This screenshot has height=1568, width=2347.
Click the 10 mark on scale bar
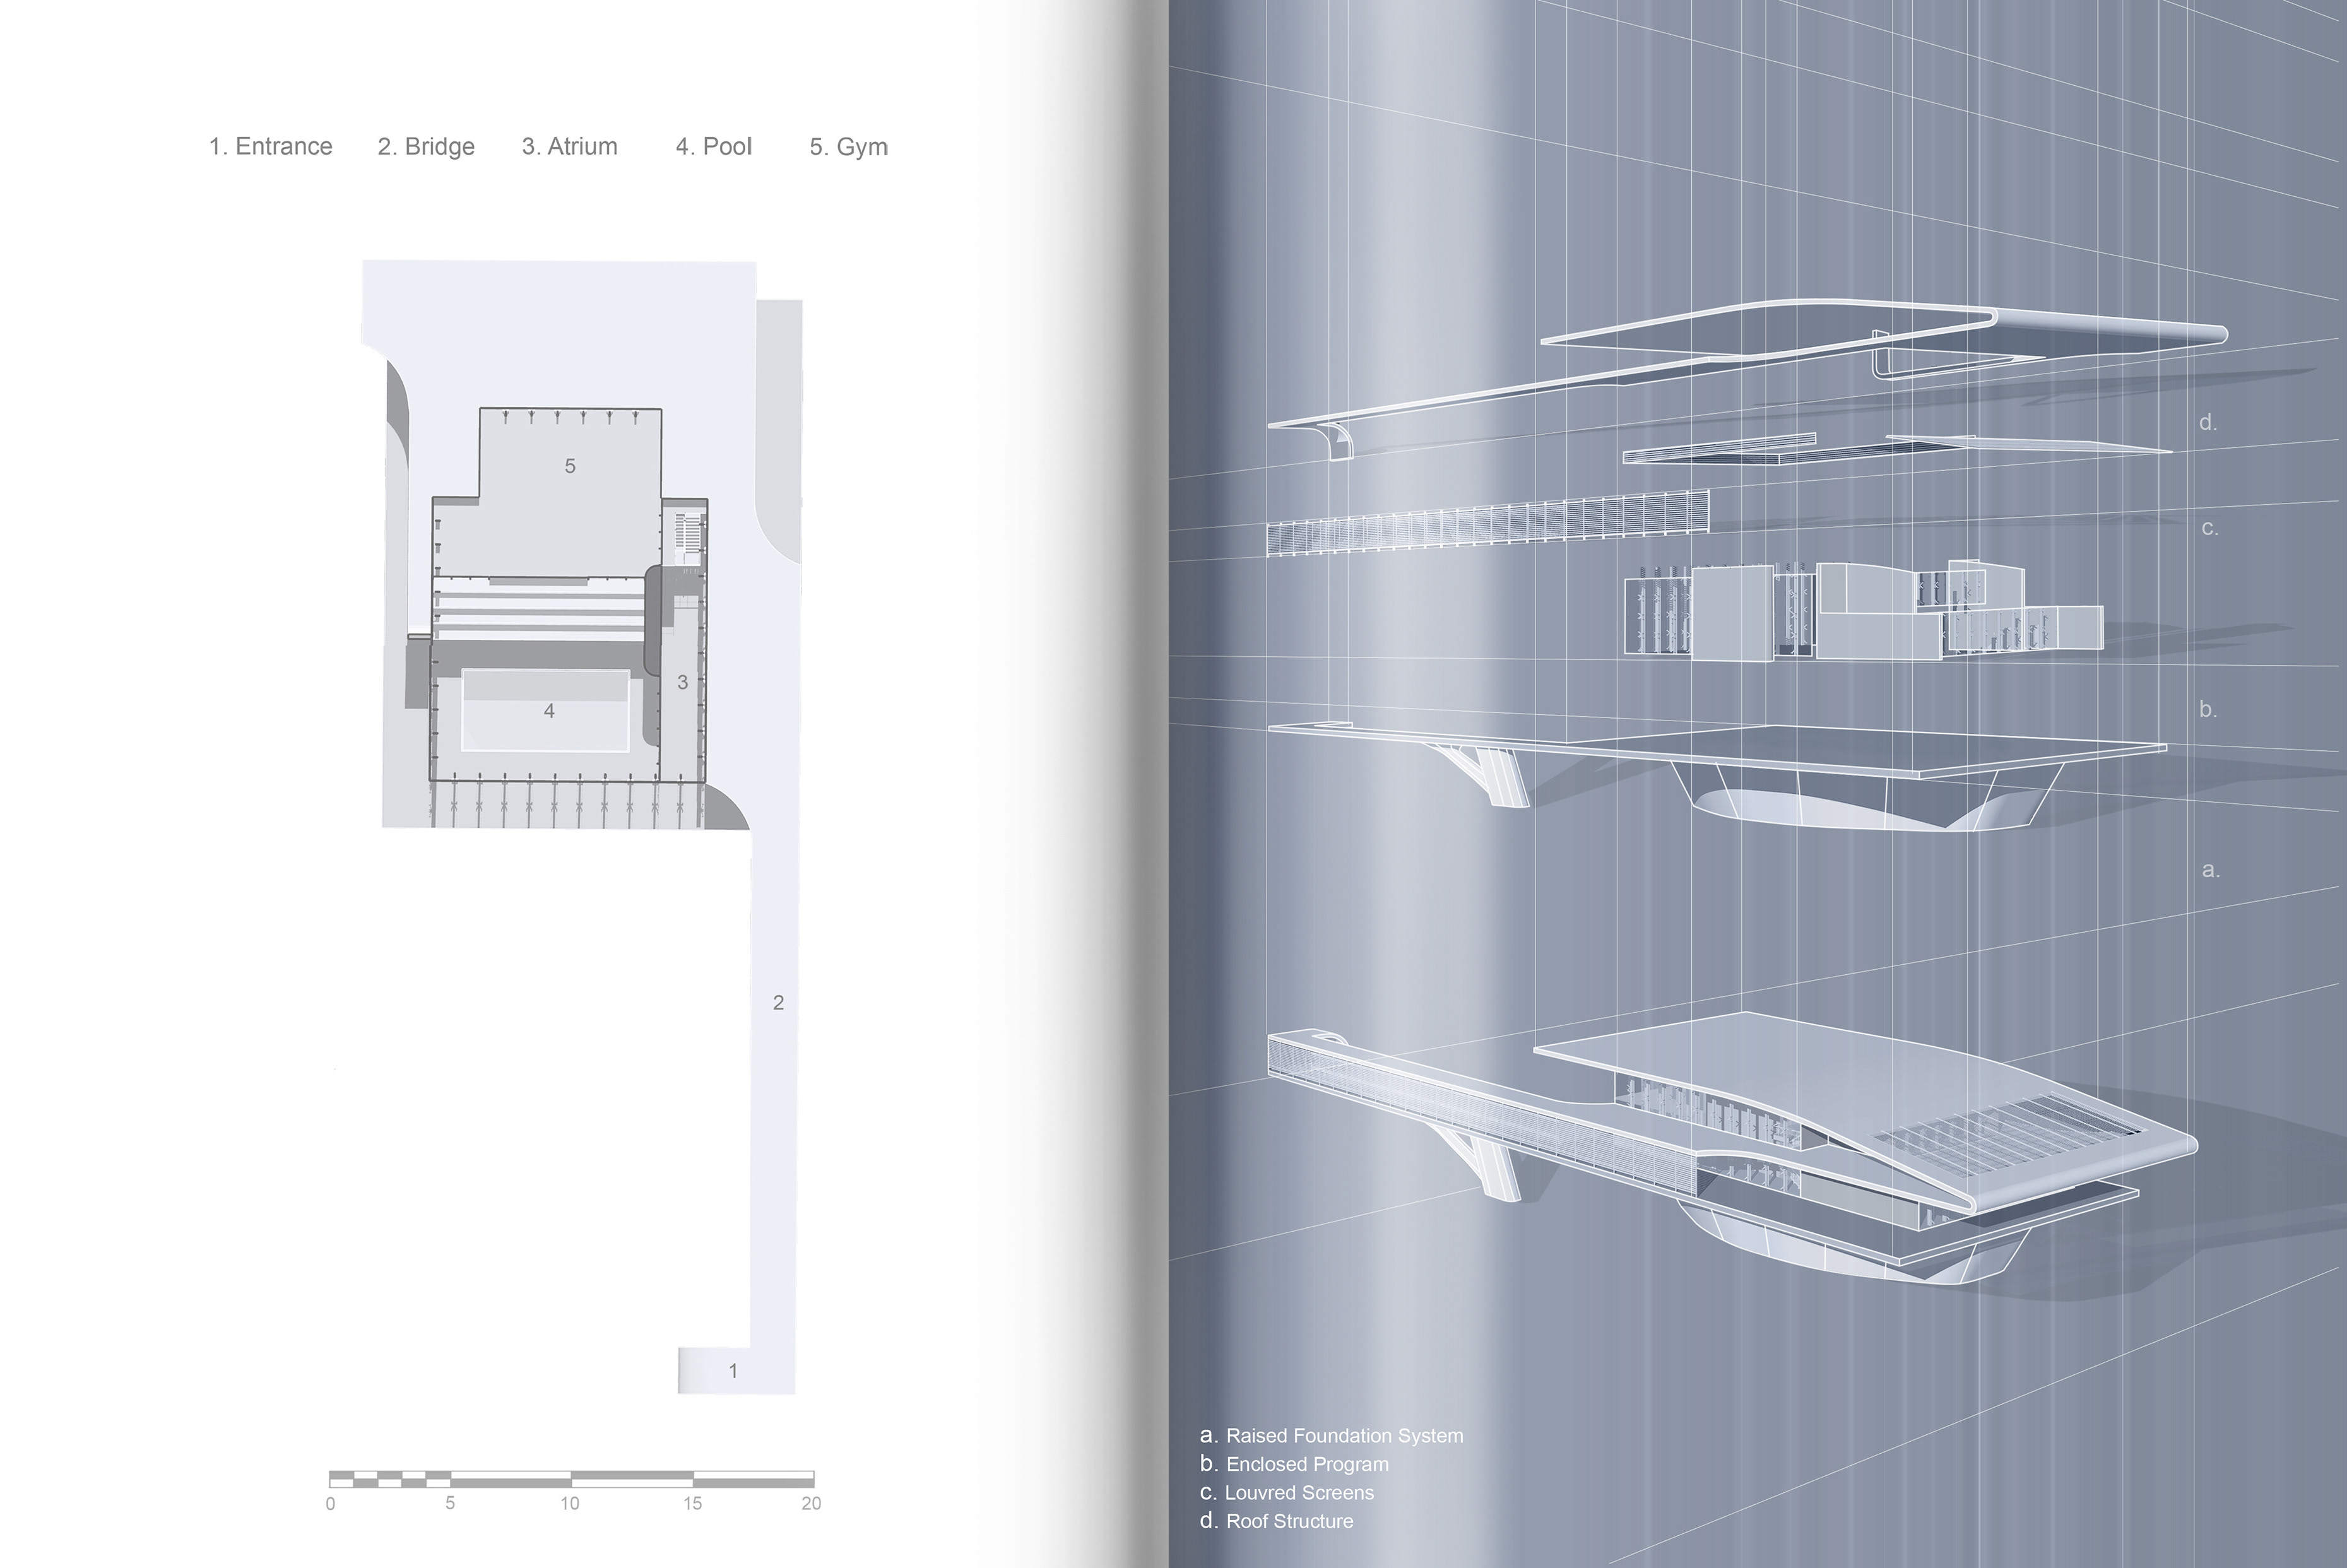coord(569,1503)
